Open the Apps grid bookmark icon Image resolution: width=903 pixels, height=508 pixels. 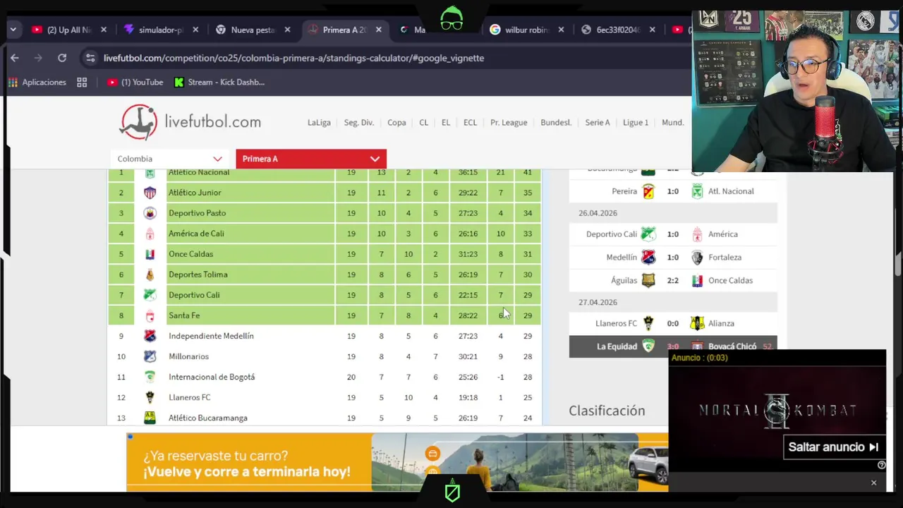coord(82,83)
